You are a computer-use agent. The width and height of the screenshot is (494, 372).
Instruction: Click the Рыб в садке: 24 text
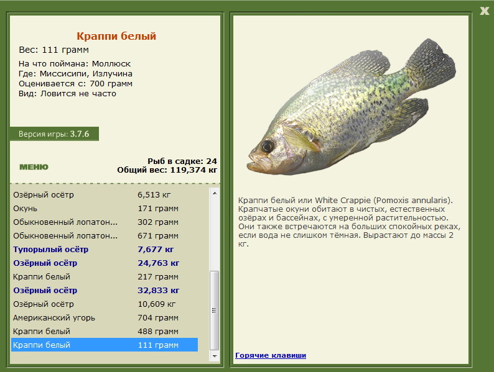(182, 161)
